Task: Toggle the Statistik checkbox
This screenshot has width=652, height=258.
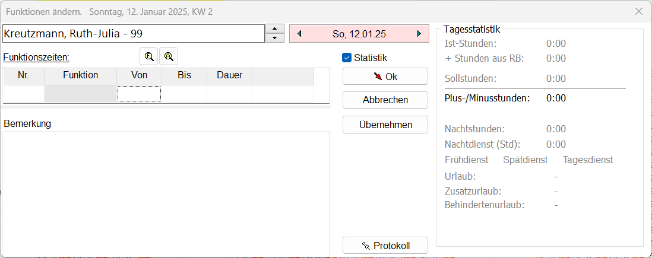Action: coord(347,58)
